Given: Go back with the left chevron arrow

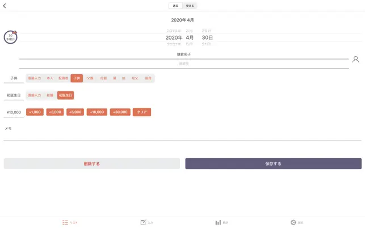Looking at the screenshot, I should click(x=5, y=6).
